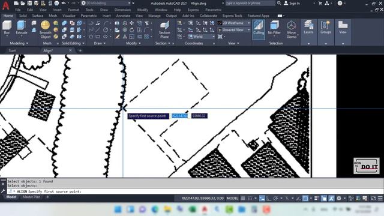Open the 2D Wireframe visual style dropdown
384x216 pixels.
pyautogui.click(x=234, y=23)
